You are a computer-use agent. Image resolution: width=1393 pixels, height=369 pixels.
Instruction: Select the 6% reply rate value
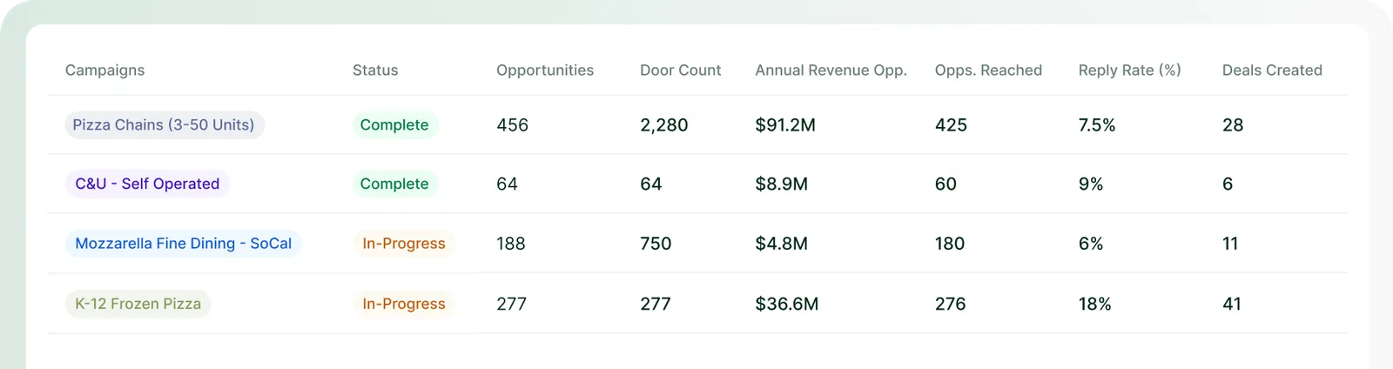click(x=1091, y=244)
